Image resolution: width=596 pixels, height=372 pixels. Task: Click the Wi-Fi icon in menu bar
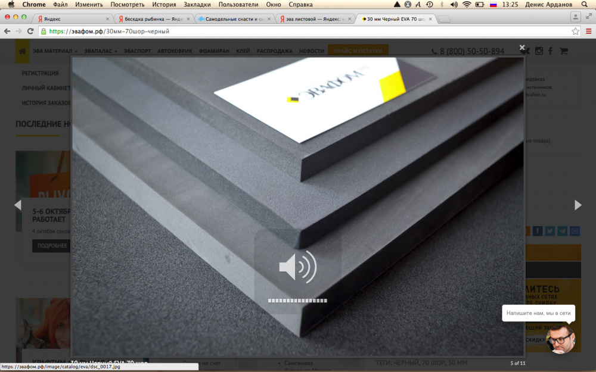[x=466, y=4]
